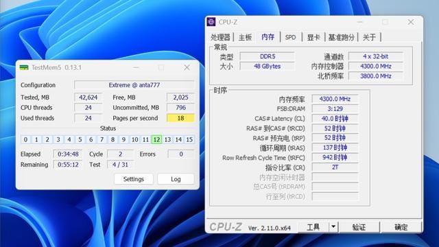Click the 验证 button in CPU-Z
Image resolution: width=439 pixels, height=247 pixels.
(x=359, y=227)
